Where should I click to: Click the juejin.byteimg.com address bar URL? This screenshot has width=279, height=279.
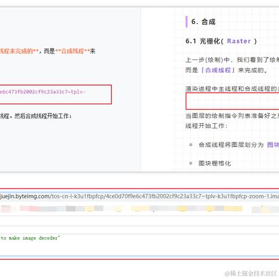[139, 197]
